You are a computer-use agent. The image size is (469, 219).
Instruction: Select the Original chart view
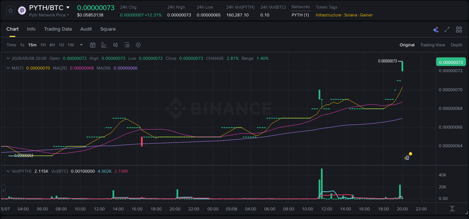[x=407, y=45]
